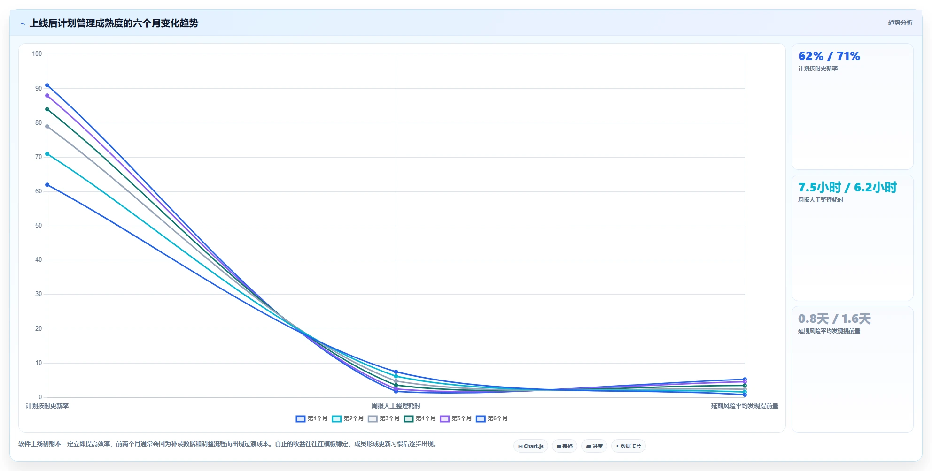Click the 表格 chip

click(x=565, y=446)
